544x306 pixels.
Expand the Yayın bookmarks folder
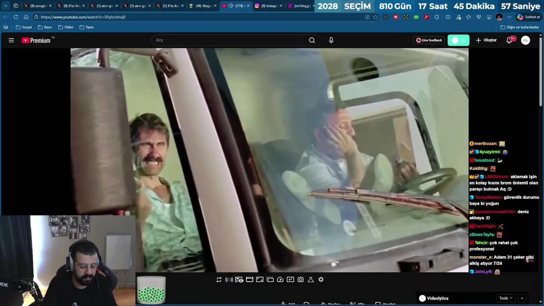[x=87, y=27]
